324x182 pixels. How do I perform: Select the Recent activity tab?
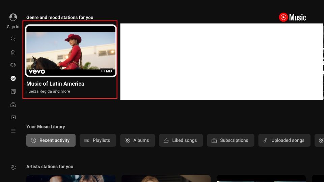tap(51, 140)
